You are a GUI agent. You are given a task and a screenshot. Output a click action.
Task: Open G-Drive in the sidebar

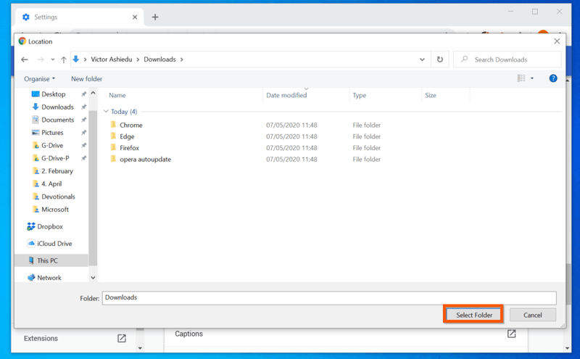(x=52, y=146)
